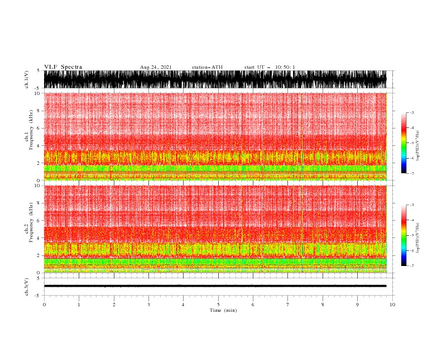Click time axis tick label "0"
This screenshot has height=342, width=442.
44,305
